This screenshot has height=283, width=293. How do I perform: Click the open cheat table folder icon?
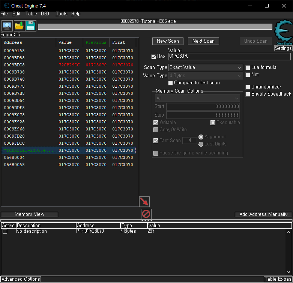(x=19, y=26)
